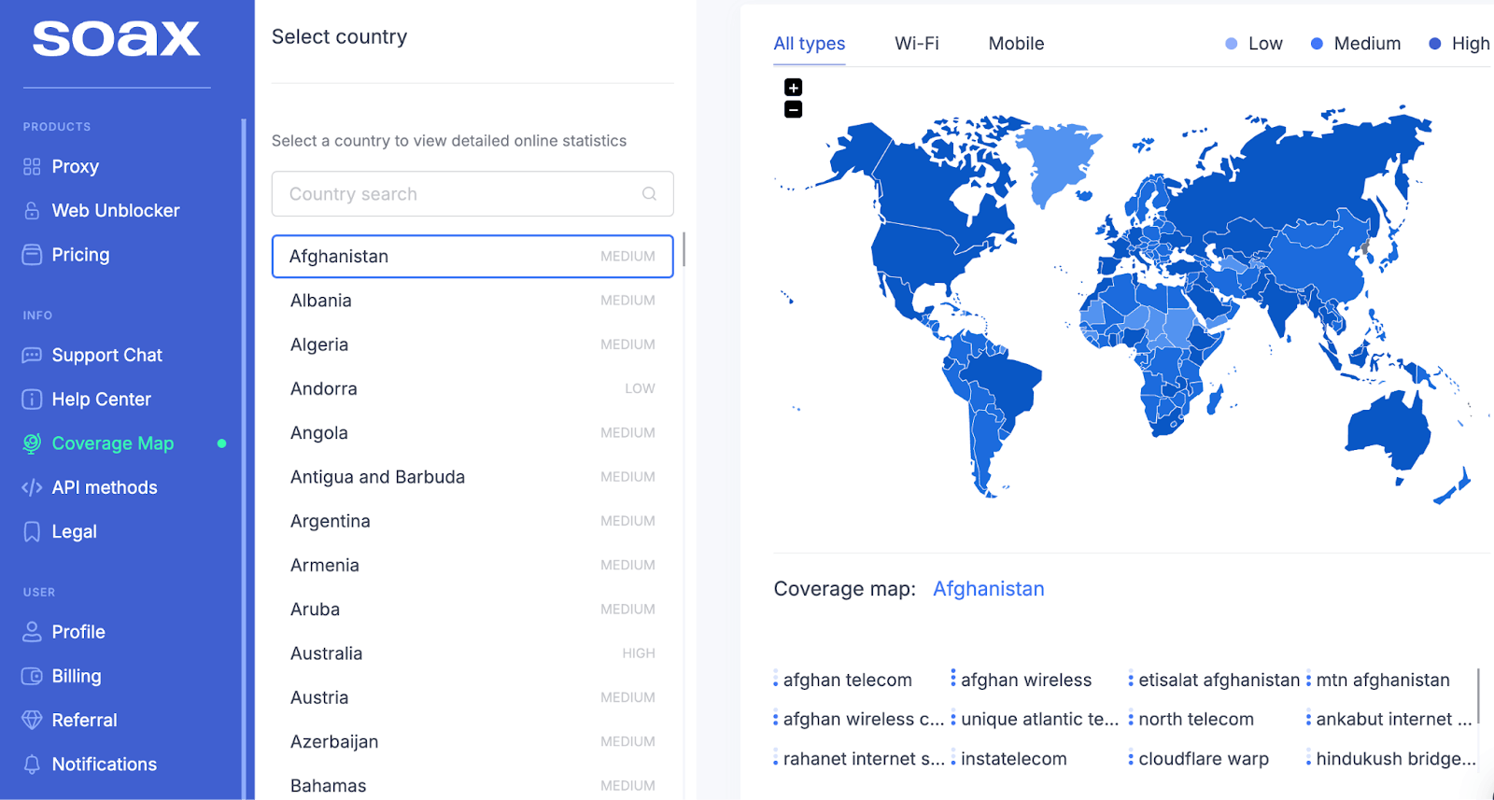
Task: Open the Help Center
Action: click(x=102, y=400)
